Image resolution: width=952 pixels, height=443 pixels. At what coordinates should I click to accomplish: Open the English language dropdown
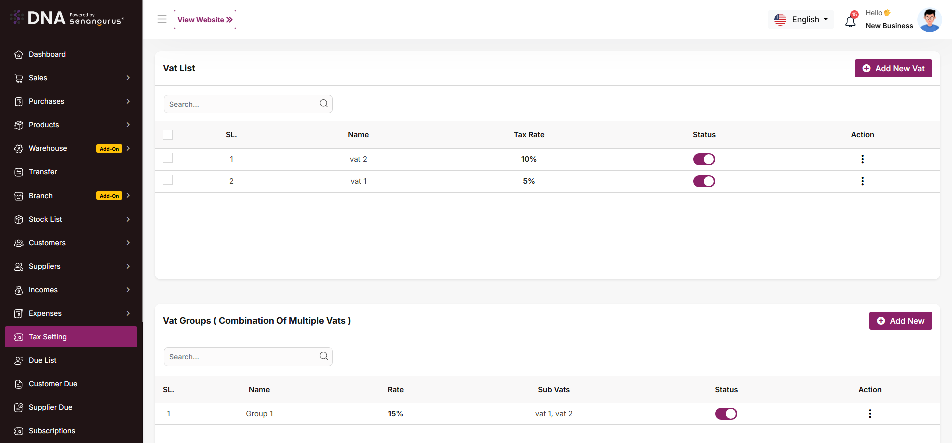coord(801,20)
